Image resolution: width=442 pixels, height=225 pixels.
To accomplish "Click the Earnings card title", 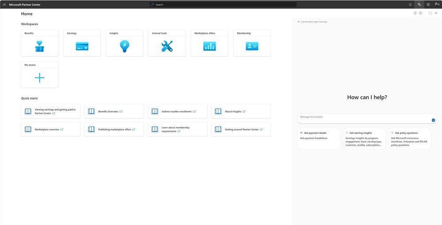I will click(x=72, y=33).
